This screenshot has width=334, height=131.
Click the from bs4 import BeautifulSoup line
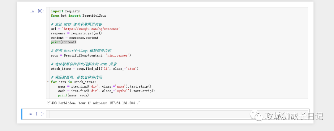[x=79, y=15]
